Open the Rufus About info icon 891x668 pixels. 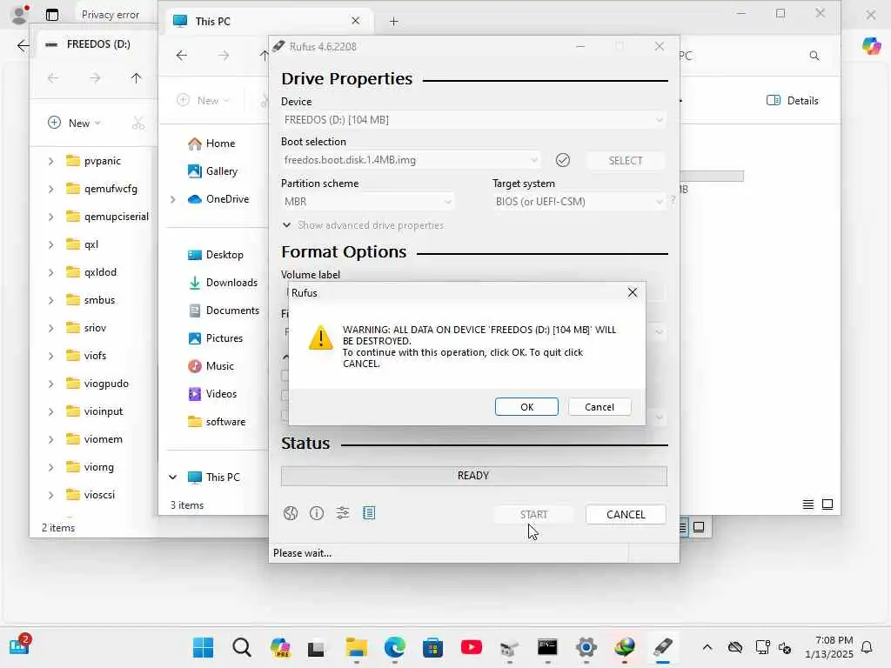(x=317, y=513)
